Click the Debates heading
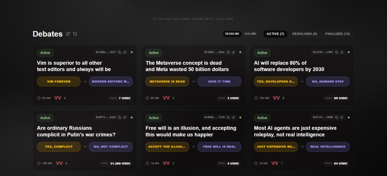This screenshot has width=387, height=176. click(48, 34)
